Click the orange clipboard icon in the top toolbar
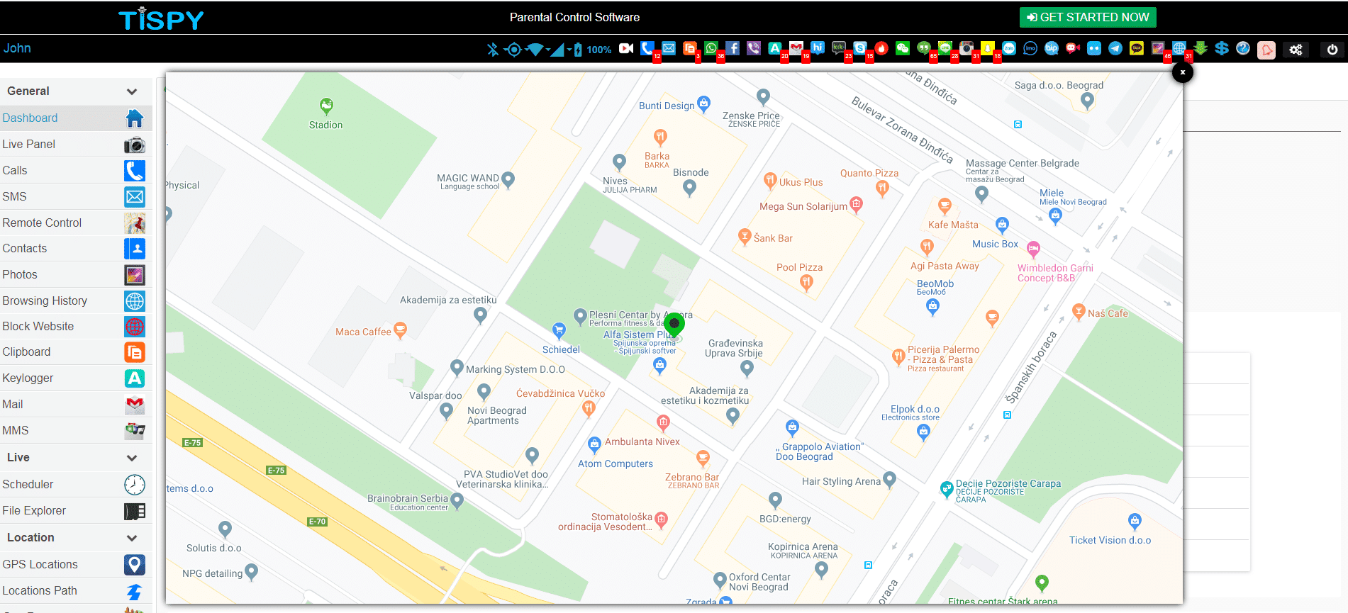Viewport: 1348px width, 613px height. pyautogui.click(x=690, y=48)
